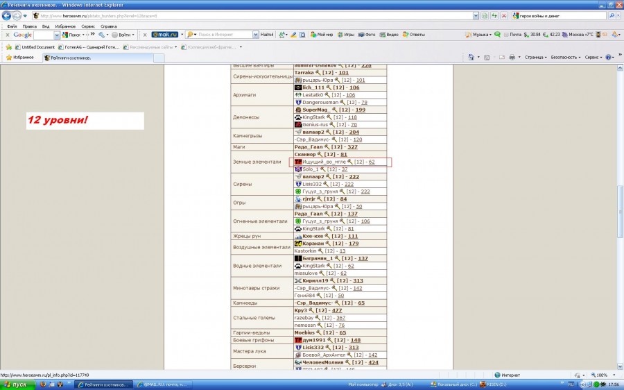This screenshot has width=624, height=390.
Task: Open recent pages dropdown next to Forward button
Action: pos(25,16)
